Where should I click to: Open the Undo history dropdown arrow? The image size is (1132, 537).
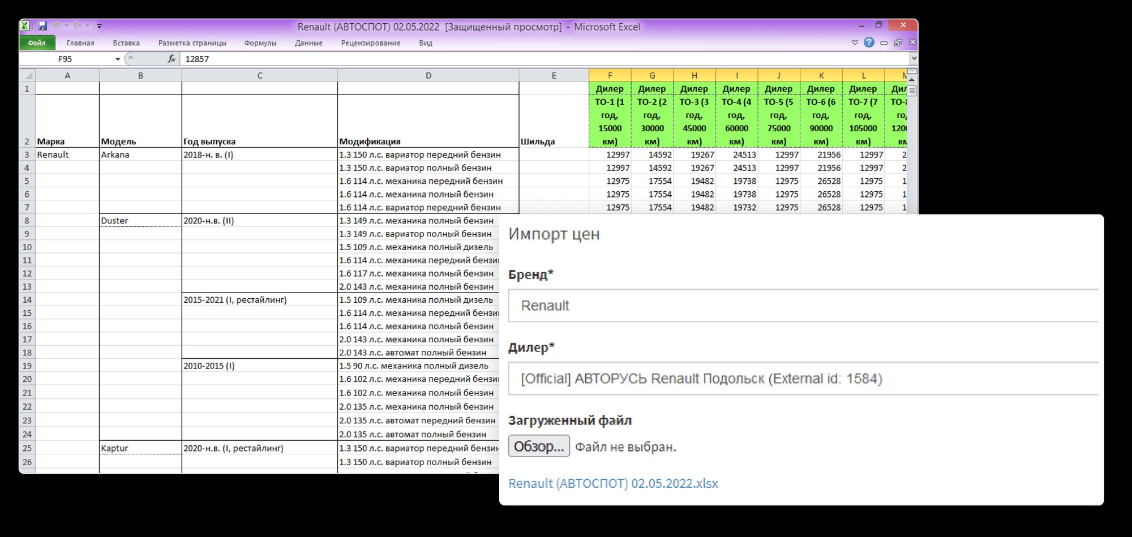(66, 25)
